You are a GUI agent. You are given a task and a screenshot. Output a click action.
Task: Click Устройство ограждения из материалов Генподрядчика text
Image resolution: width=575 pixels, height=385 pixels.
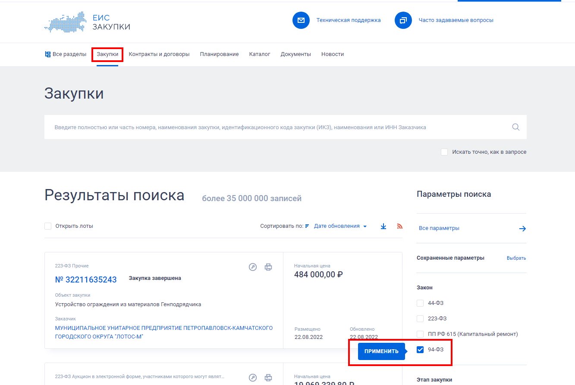[x=128, y=304]
